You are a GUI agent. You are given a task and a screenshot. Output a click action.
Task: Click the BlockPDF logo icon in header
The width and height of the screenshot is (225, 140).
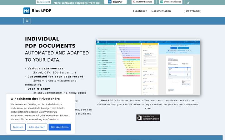click(27, 11)
